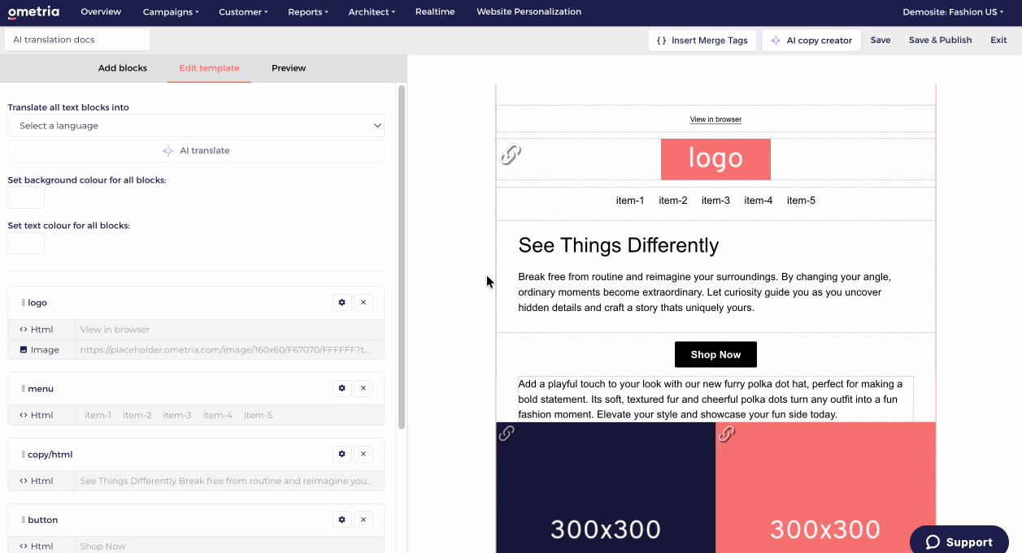Open the Select a language dropdown
1022x553 pixels.
pyautogui.click(x=196, y=126)
